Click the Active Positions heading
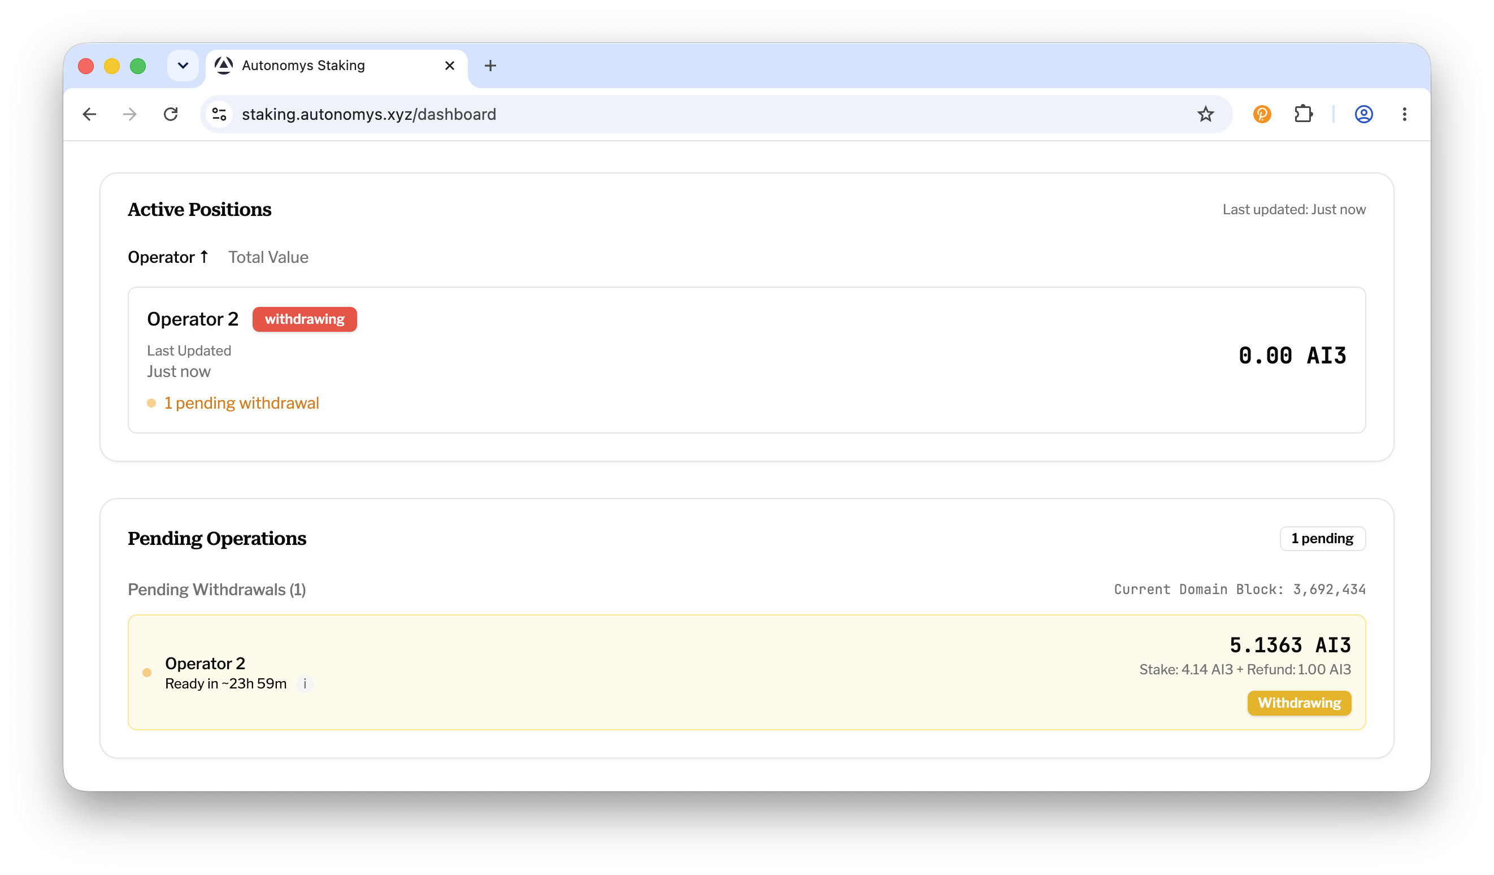Screen dimensions: 1494x875 200,209
